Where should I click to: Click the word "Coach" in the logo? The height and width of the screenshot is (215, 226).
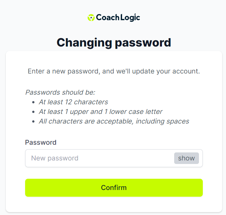tap(108, 18)
